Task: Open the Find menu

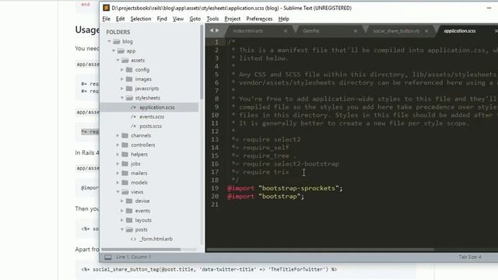Action: tap(162, 19)
